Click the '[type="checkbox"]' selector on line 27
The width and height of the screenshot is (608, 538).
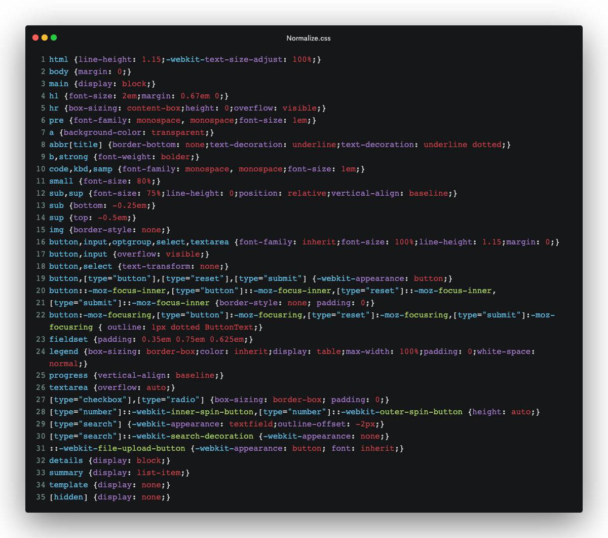pos(91,400)
